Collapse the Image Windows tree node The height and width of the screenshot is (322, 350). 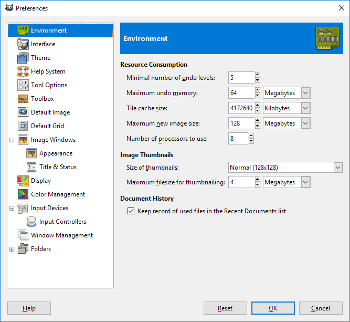pyautogui.click(x=12, y=140)
